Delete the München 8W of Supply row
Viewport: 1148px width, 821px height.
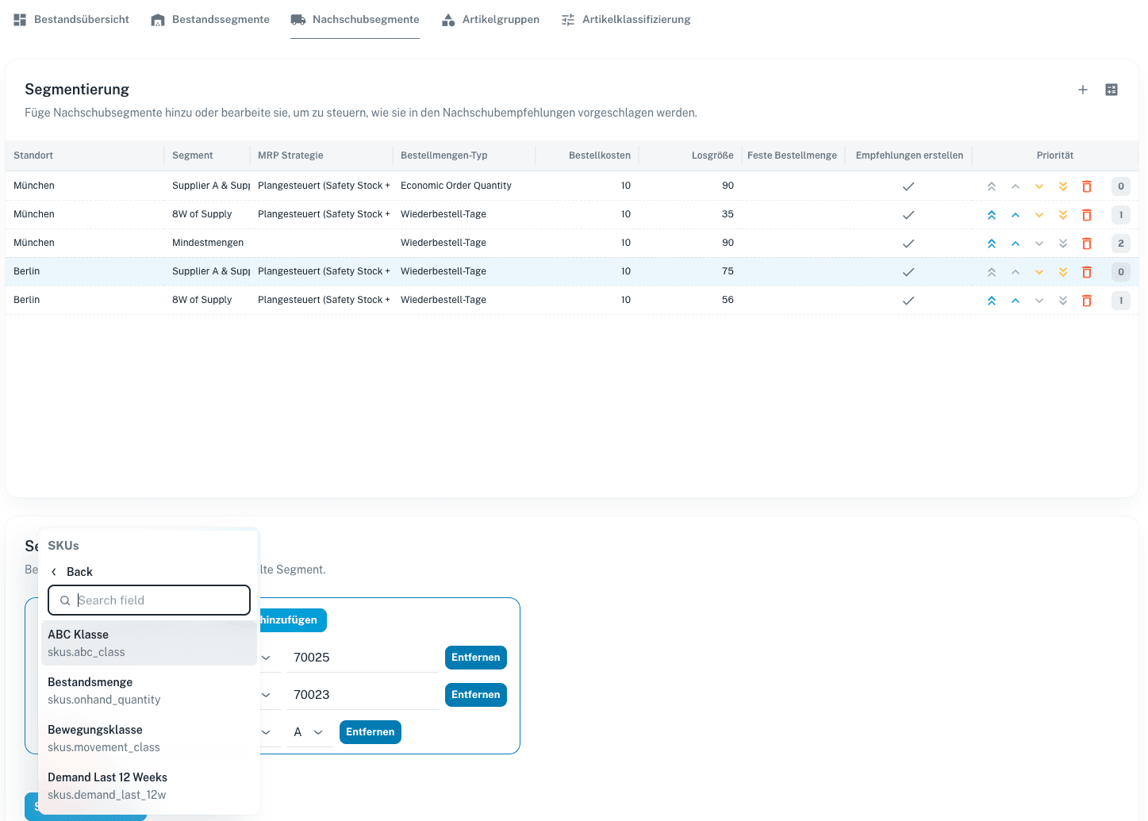pyautogui.click(x=1087, y=215)
